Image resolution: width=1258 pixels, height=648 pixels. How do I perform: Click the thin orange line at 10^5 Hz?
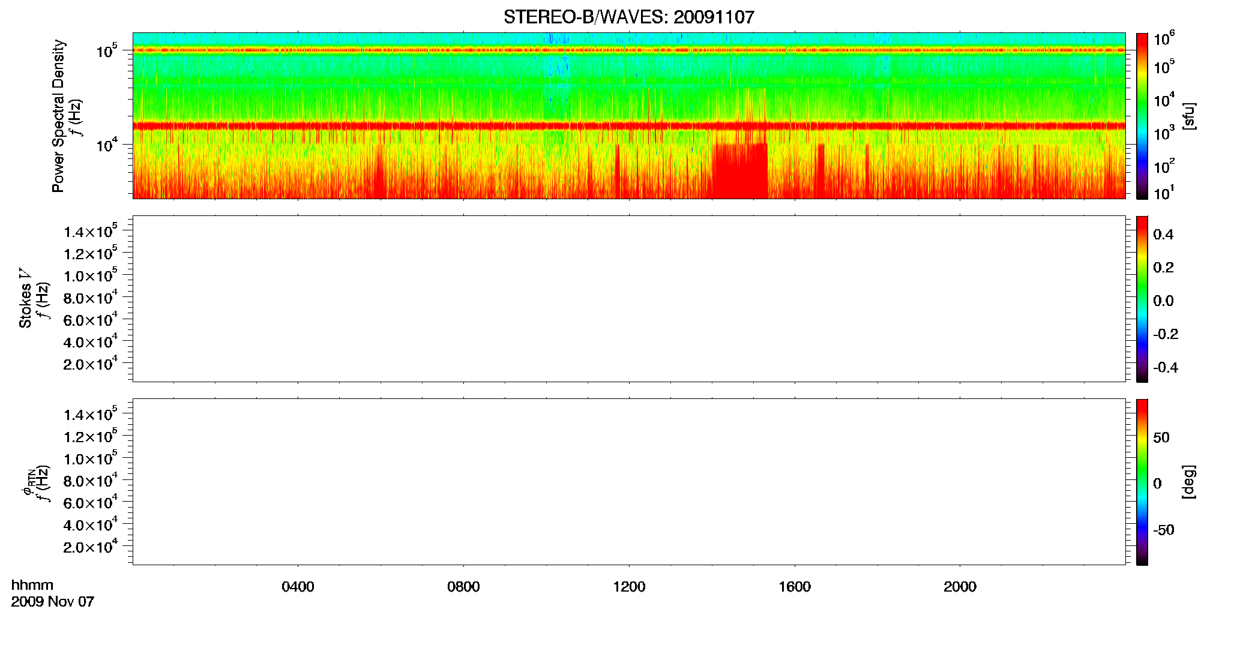pyautogui.click(x=629, y=50)
